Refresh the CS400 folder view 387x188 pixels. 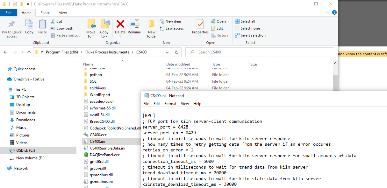click(177, 52)
